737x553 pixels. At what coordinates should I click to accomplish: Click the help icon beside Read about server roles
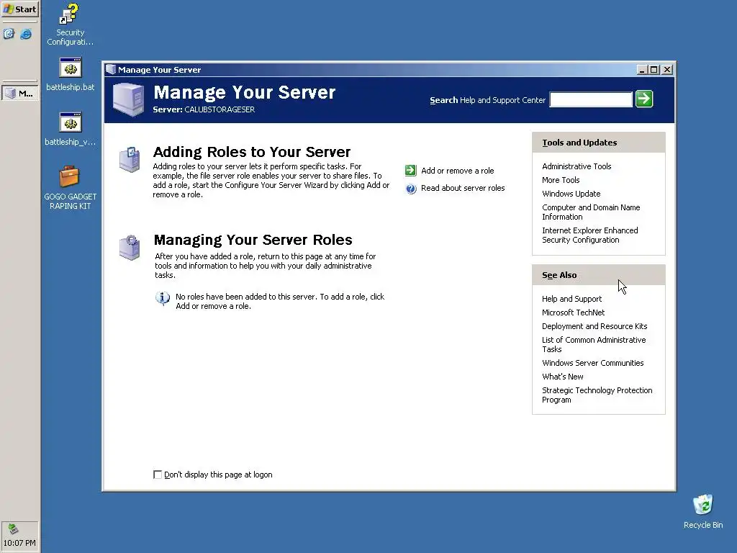[411, 189]
